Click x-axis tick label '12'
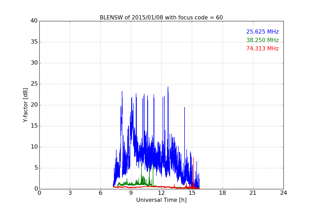315x210 pixels. pos(161,193)
